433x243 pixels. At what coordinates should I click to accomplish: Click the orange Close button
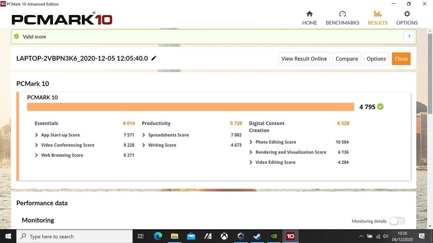(x=401, y=58)
